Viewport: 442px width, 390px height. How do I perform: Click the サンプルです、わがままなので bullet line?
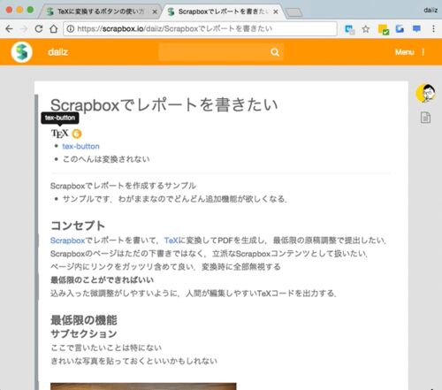tap(174, 199)
